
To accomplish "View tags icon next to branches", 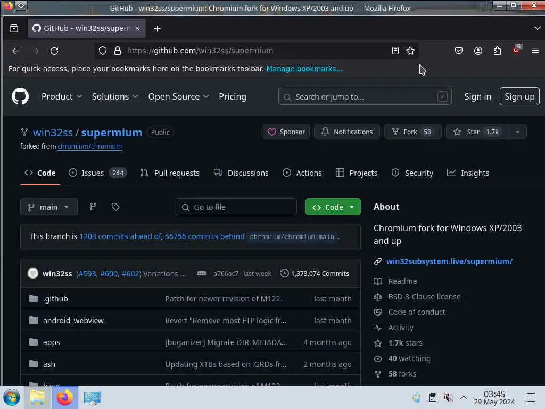I will (x=115, y=207).
